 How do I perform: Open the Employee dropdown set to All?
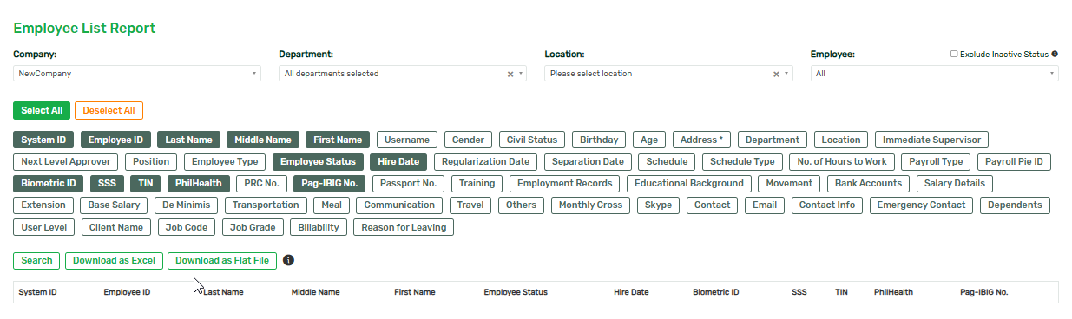coord(934,74)
